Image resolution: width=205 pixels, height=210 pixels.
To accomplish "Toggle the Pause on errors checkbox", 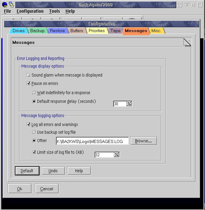I will (x=42, y=83).
